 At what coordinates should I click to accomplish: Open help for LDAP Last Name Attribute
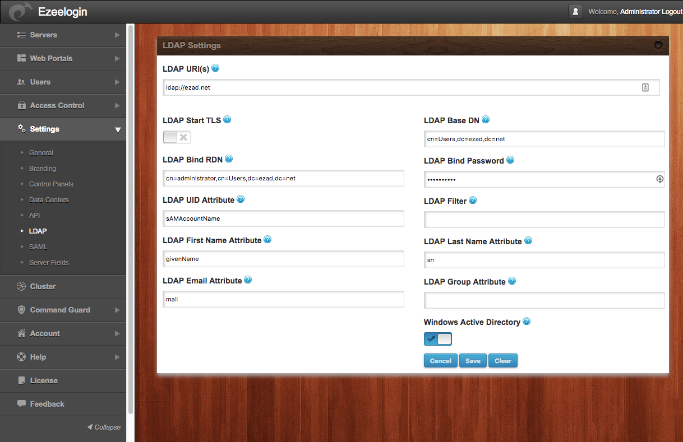click(528, 241)
